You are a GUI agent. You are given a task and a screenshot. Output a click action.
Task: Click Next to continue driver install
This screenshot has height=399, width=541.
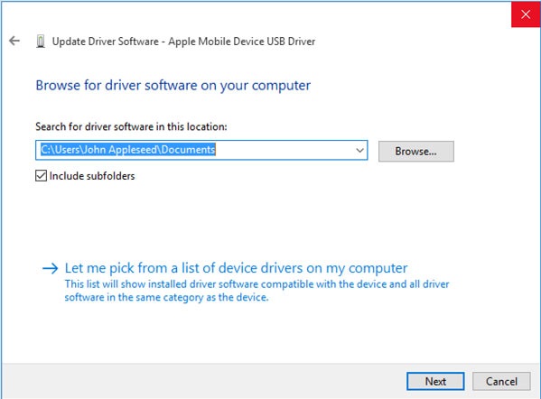(435, 381)
